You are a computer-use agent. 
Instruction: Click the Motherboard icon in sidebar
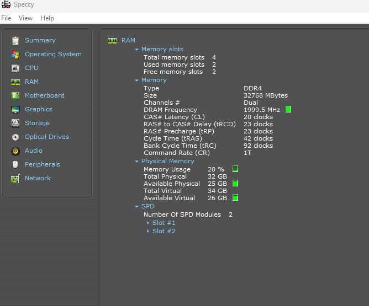coord(15,95)
